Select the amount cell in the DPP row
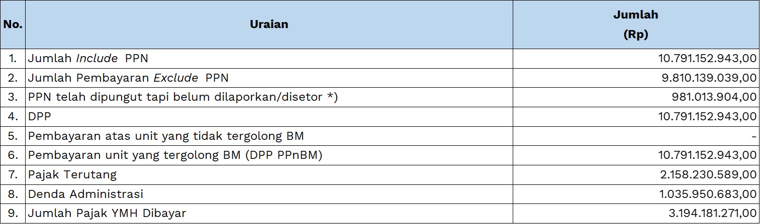Image resolution: width=760 pixels, height=224 pixels. 707,117
